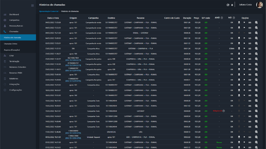Click the MD column help icon
Viewport: 266px width, 149px height.
pyautogui.click(x=234, y=18)
